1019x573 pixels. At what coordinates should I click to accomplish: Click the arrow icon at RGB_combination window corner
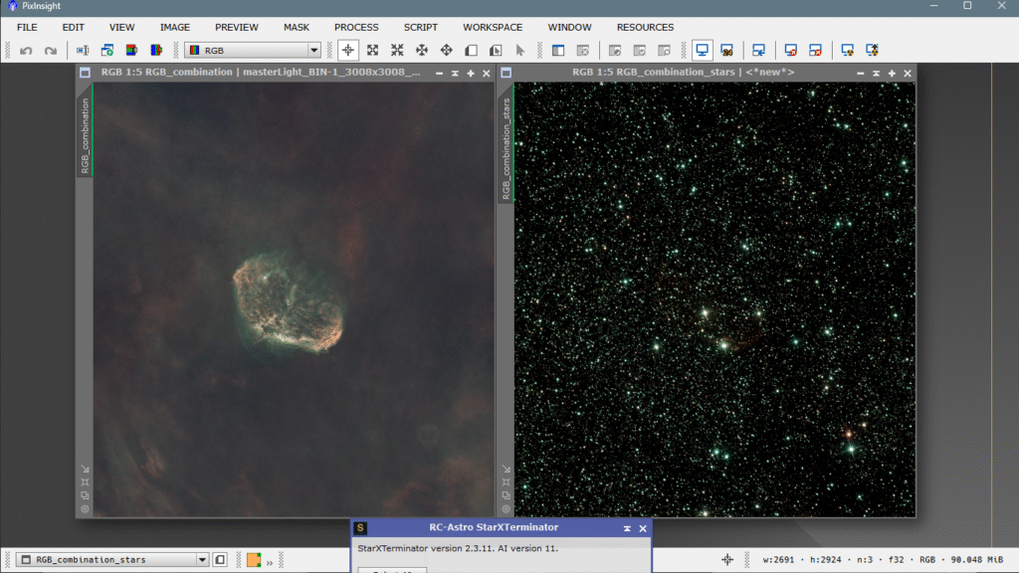pyautogui.click(x=86, y=469)
